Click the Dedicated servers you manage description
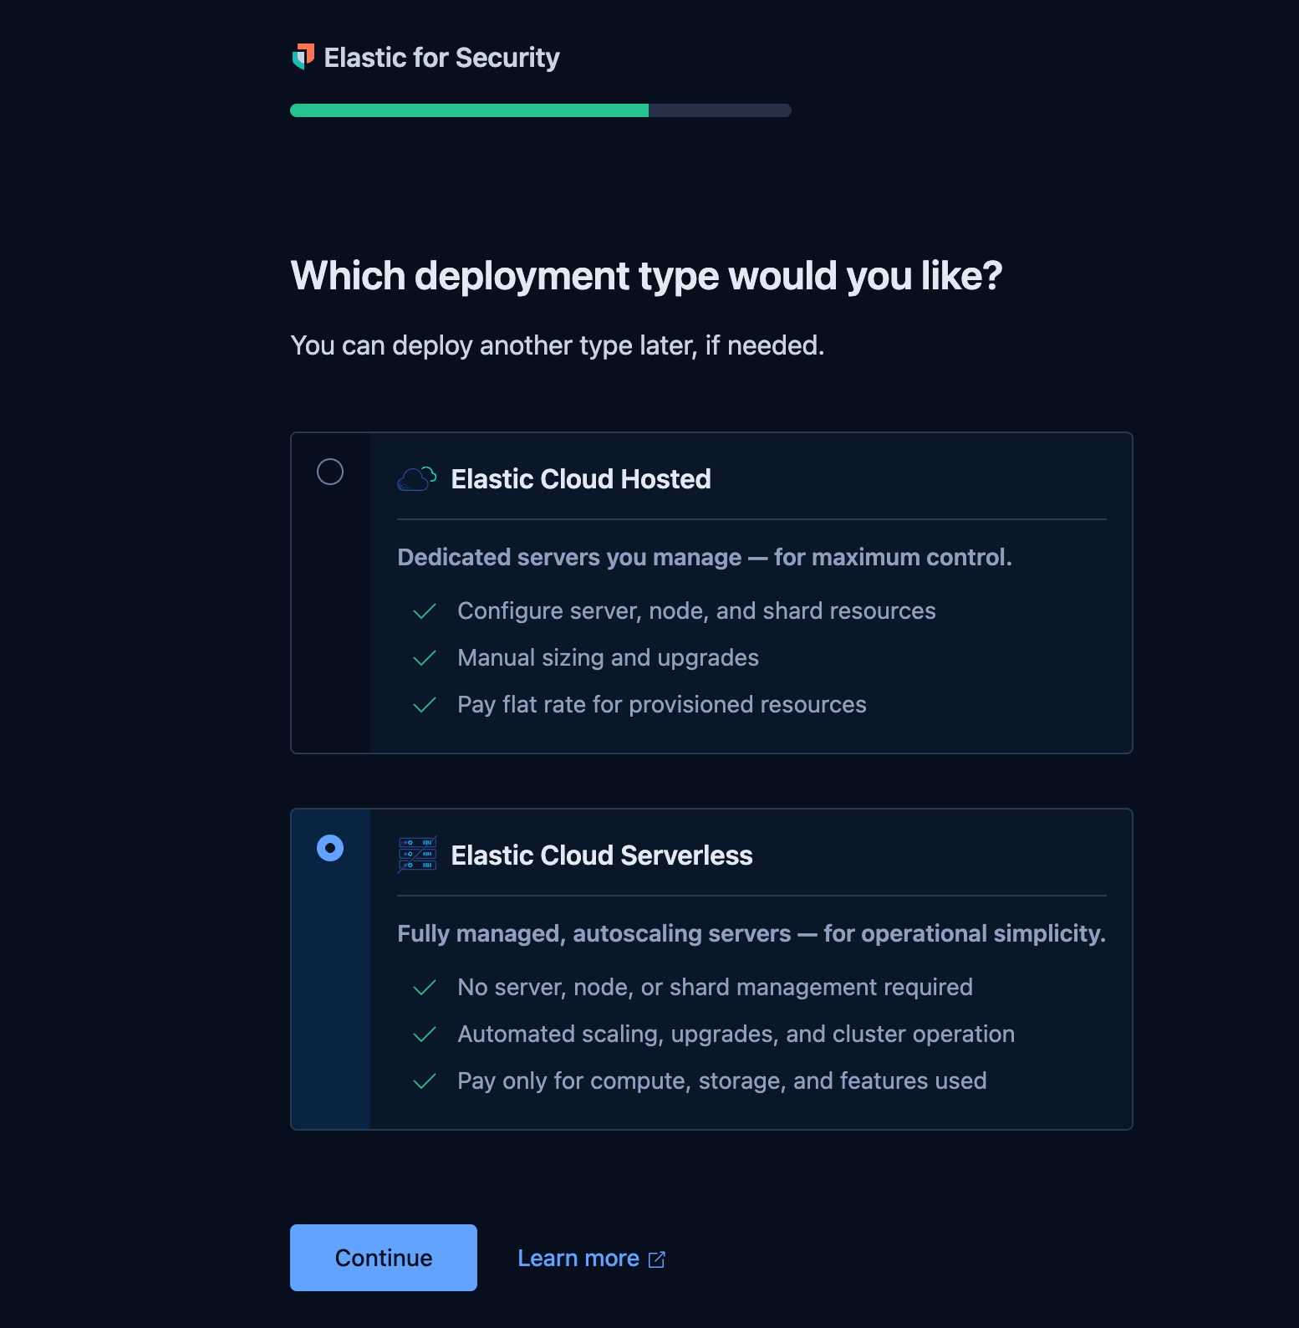Viewport: 1299px width, 1328px height. click(705, 557)
